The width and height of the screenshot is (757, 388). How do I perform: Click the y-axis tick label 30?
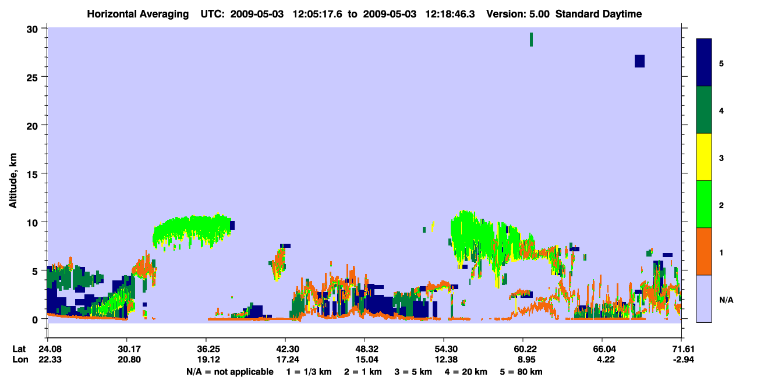click(33, 29)
